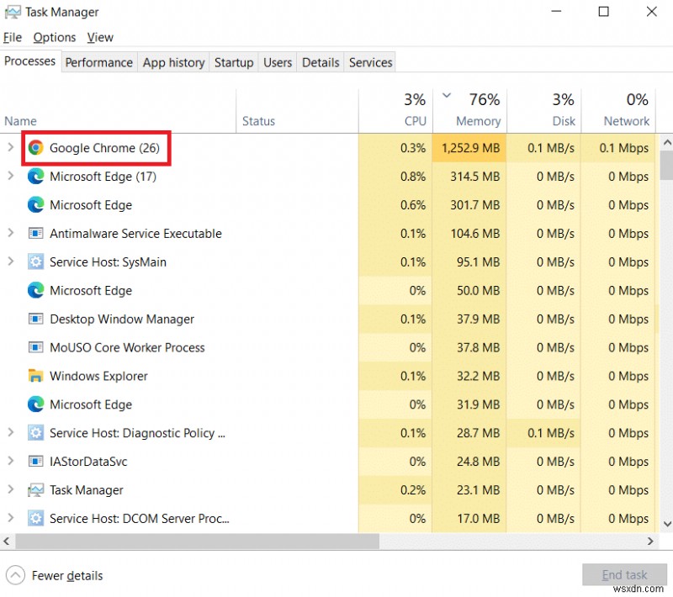Click the Task Manager process row icon
This screenshot has width=673, height=597.
(x=35, y=489)
